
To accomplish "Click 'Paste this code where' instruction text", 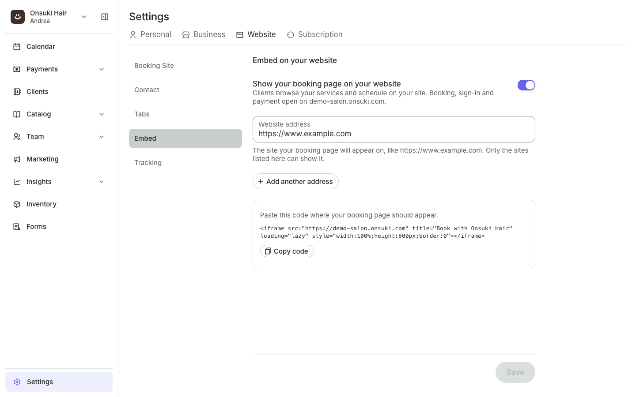I will point(349,215).
